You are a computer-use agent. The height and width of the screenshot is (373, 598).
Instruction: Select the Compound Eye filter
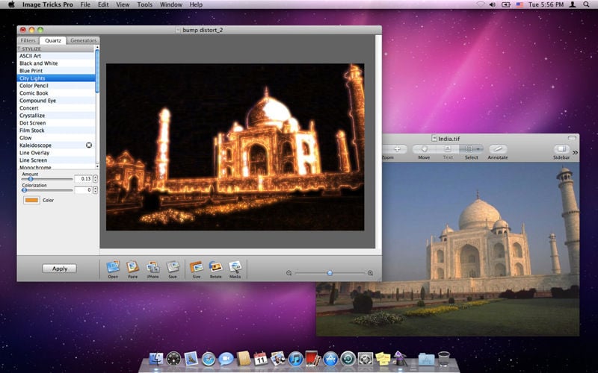(56, 101)
